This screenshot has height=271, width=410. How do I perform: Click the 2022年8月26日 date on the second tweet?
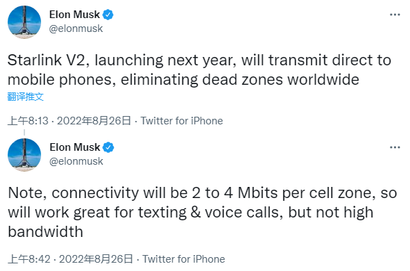point(96,259)
